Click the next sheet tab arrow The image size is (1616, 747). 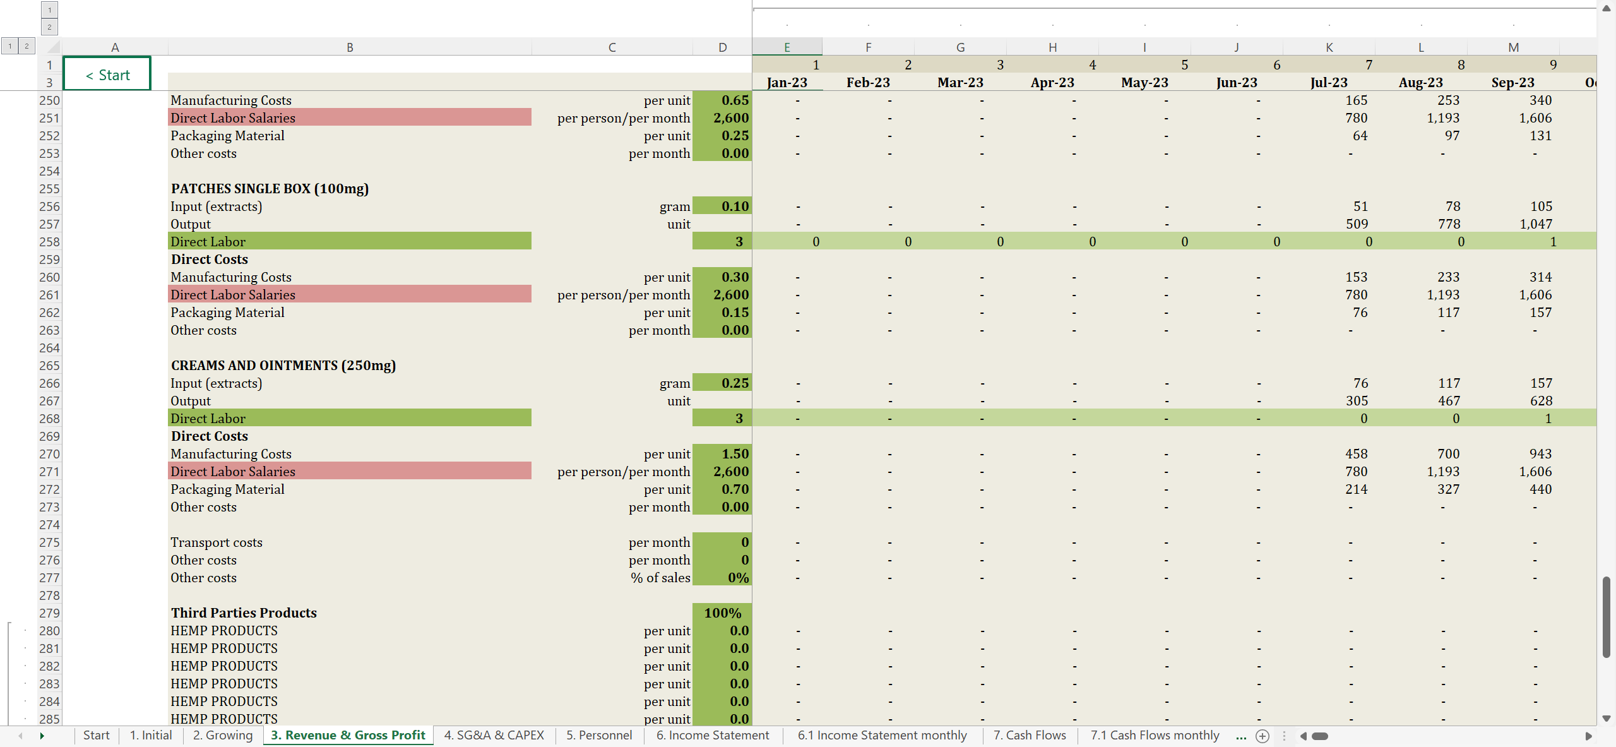tap(42, 736)
